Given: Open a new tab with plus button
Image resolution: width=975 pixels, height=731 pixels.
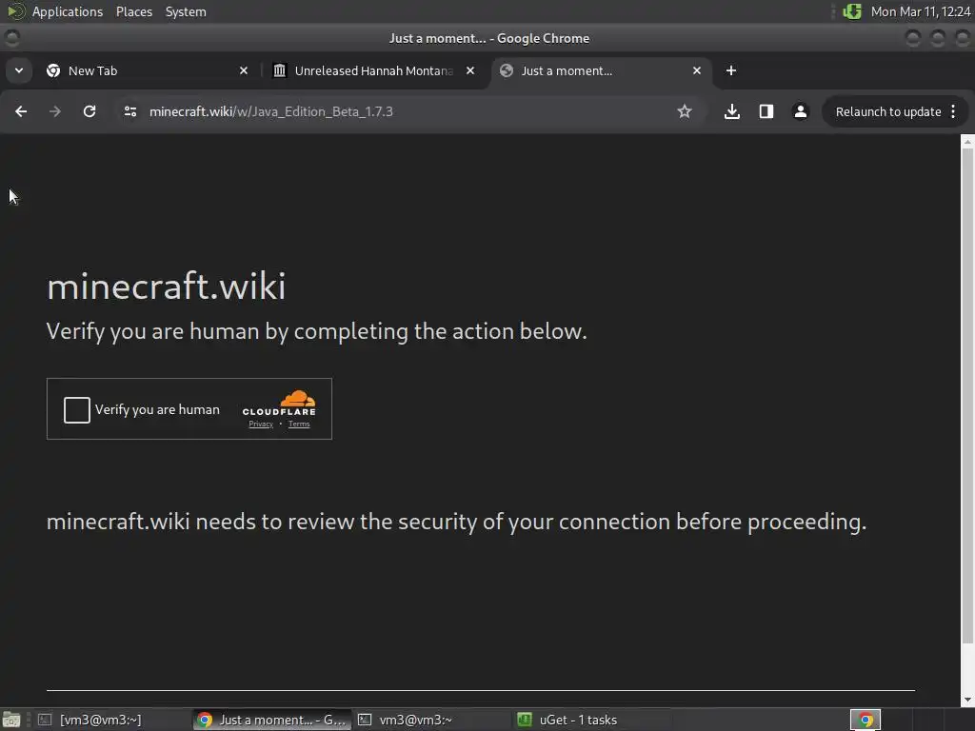Looking at the screenshot, I should 731,70.
